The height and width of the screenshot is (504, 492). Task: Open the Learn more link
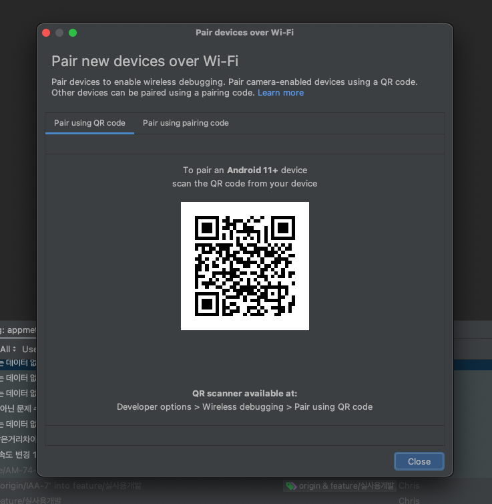click(280, 92)
